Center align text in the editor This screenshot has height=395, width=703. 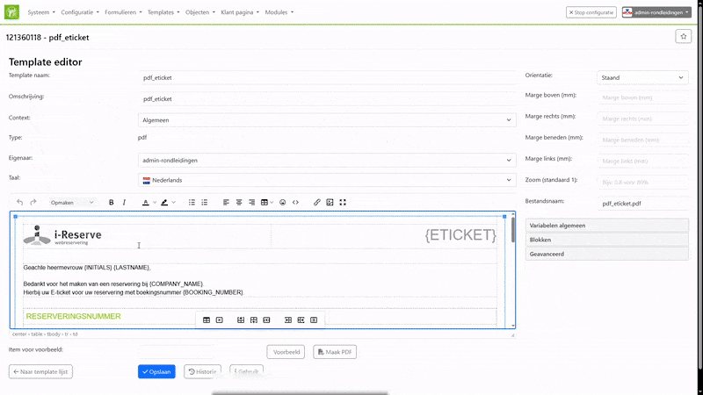pyautogui.click(x=238, y=202)
